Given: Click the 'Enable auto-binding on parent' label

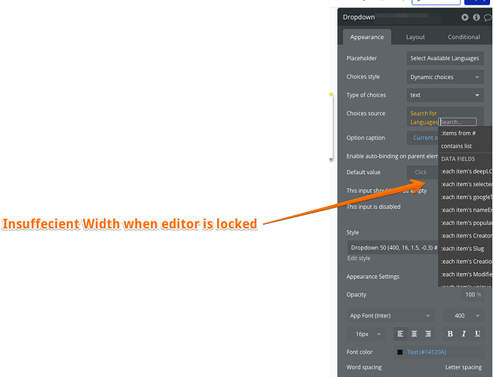Looking at the screenshot, I should click(392, 156).
